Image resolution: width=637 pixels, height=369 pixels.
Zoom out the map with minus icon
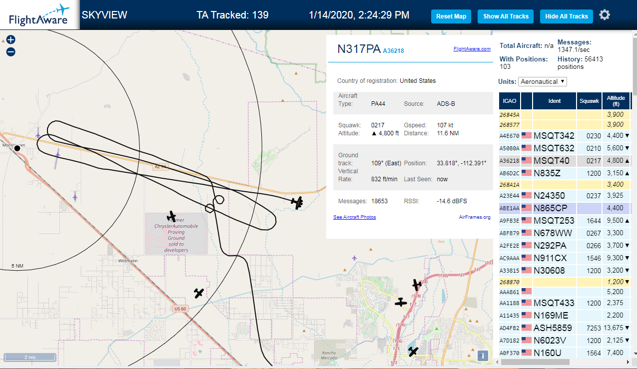10,51
